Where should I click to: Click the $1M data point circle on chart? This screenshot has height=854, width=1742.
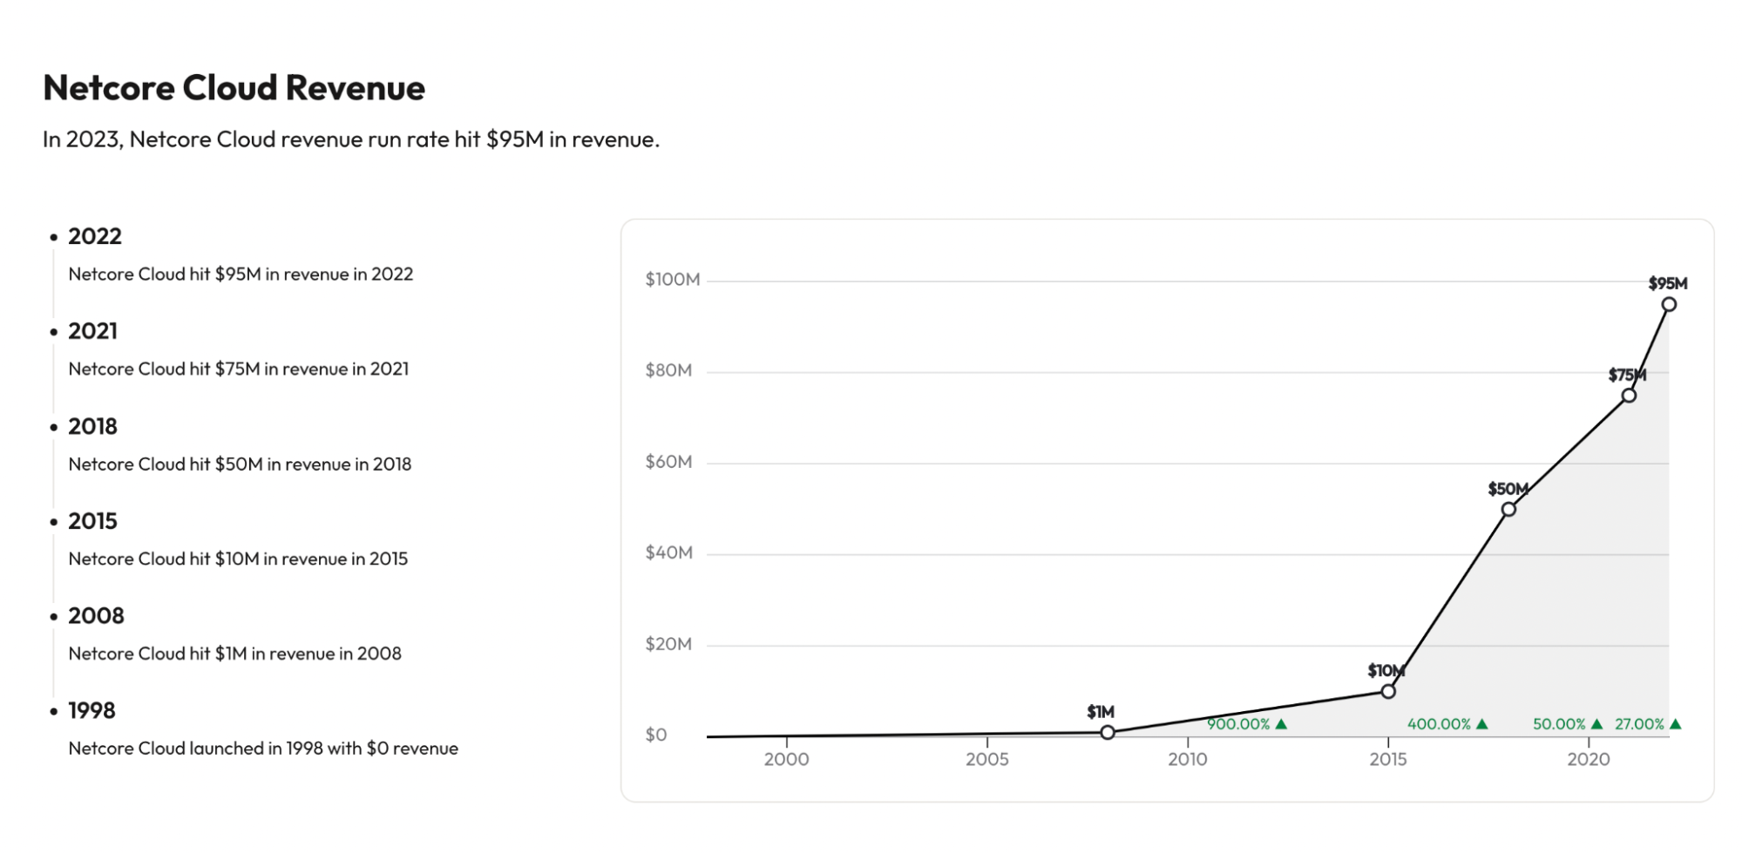[x=1108, y=732]
